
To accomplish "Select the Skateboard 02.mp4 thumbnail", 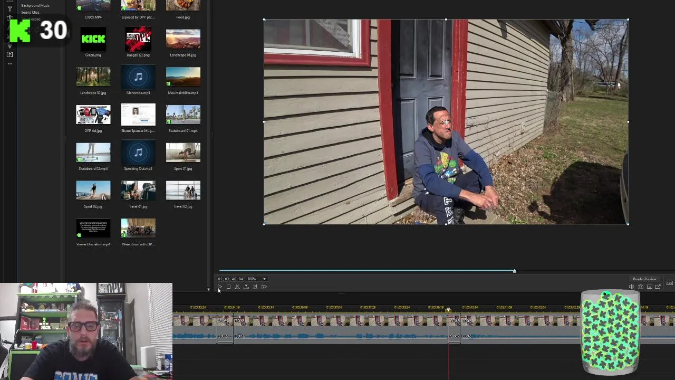I will [93, 153].
